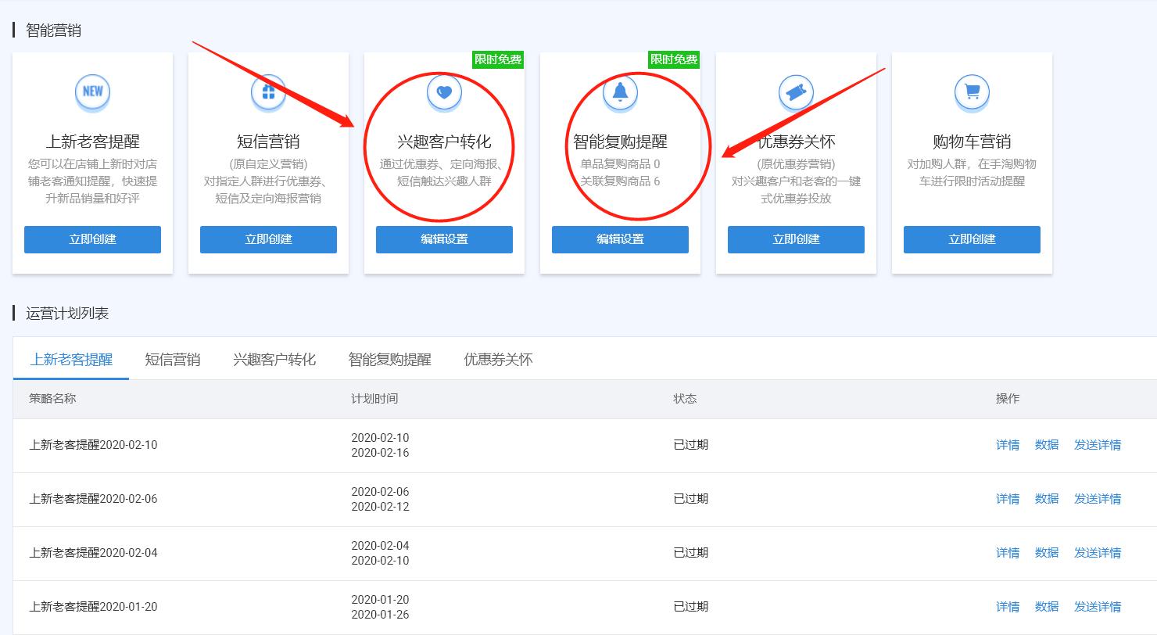Click 立即创建 under 优惠券关怀
This screenshot has height=635, width=1157.
796,239
